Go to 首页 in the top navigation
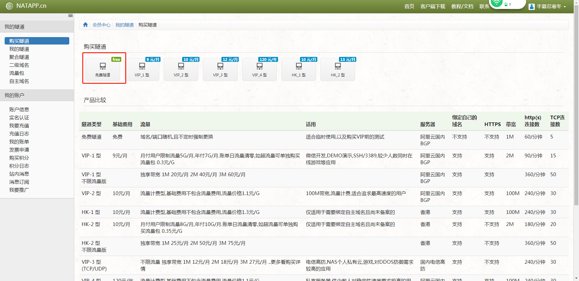 (409, 6)
